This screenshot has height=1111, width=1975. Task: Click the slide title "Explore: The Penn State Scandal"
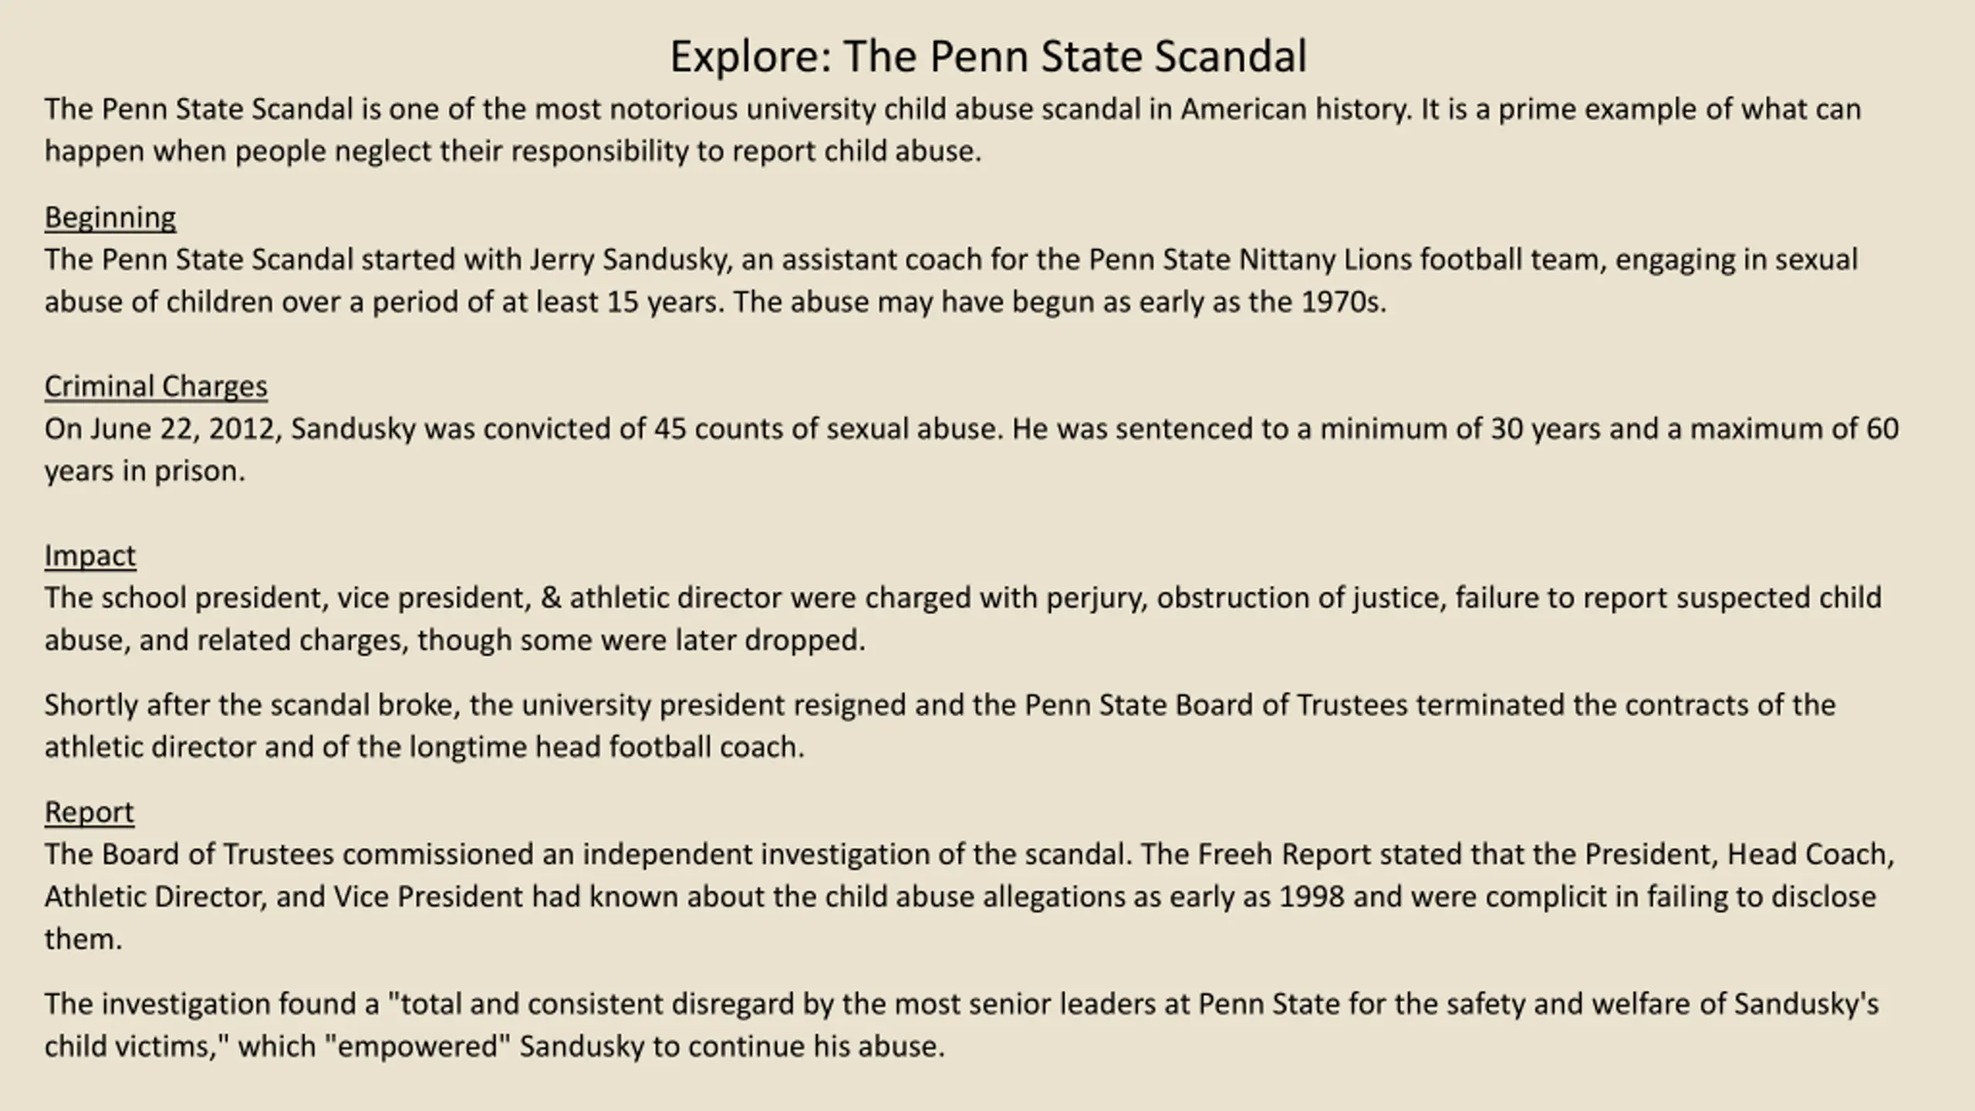987,56
